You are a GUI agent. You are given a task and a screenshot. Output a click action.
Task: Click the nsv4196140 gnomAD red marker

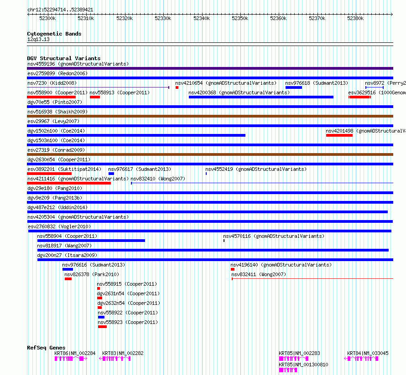point(233,269)
